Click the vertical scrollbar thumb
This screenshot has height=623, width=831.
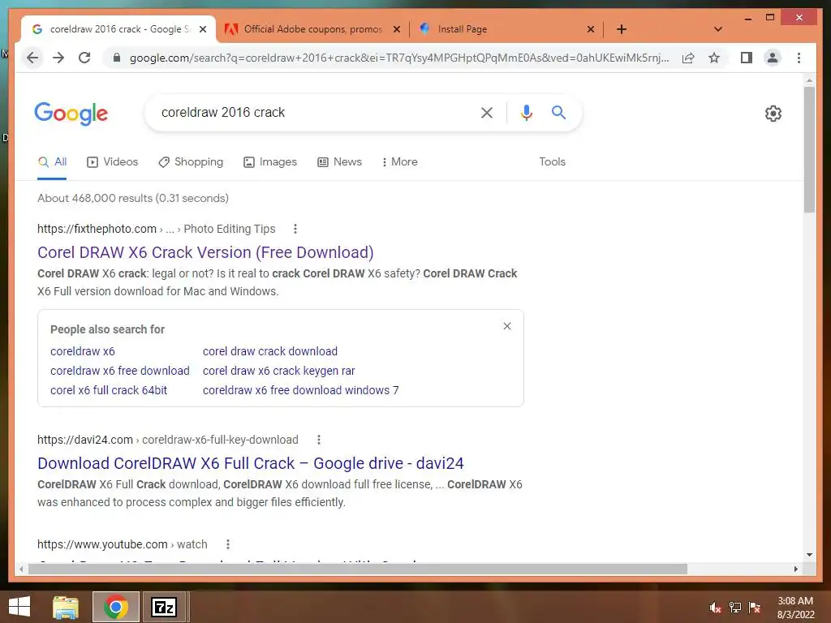[x=809, y=149]
